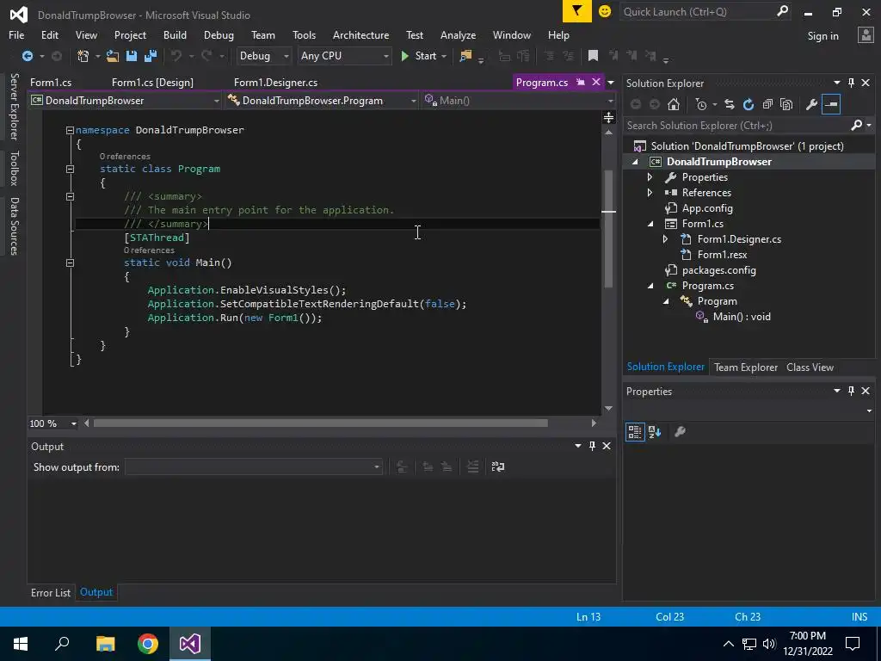Open the Toolbox side tab
881x661 pixels.
(15, 168)
